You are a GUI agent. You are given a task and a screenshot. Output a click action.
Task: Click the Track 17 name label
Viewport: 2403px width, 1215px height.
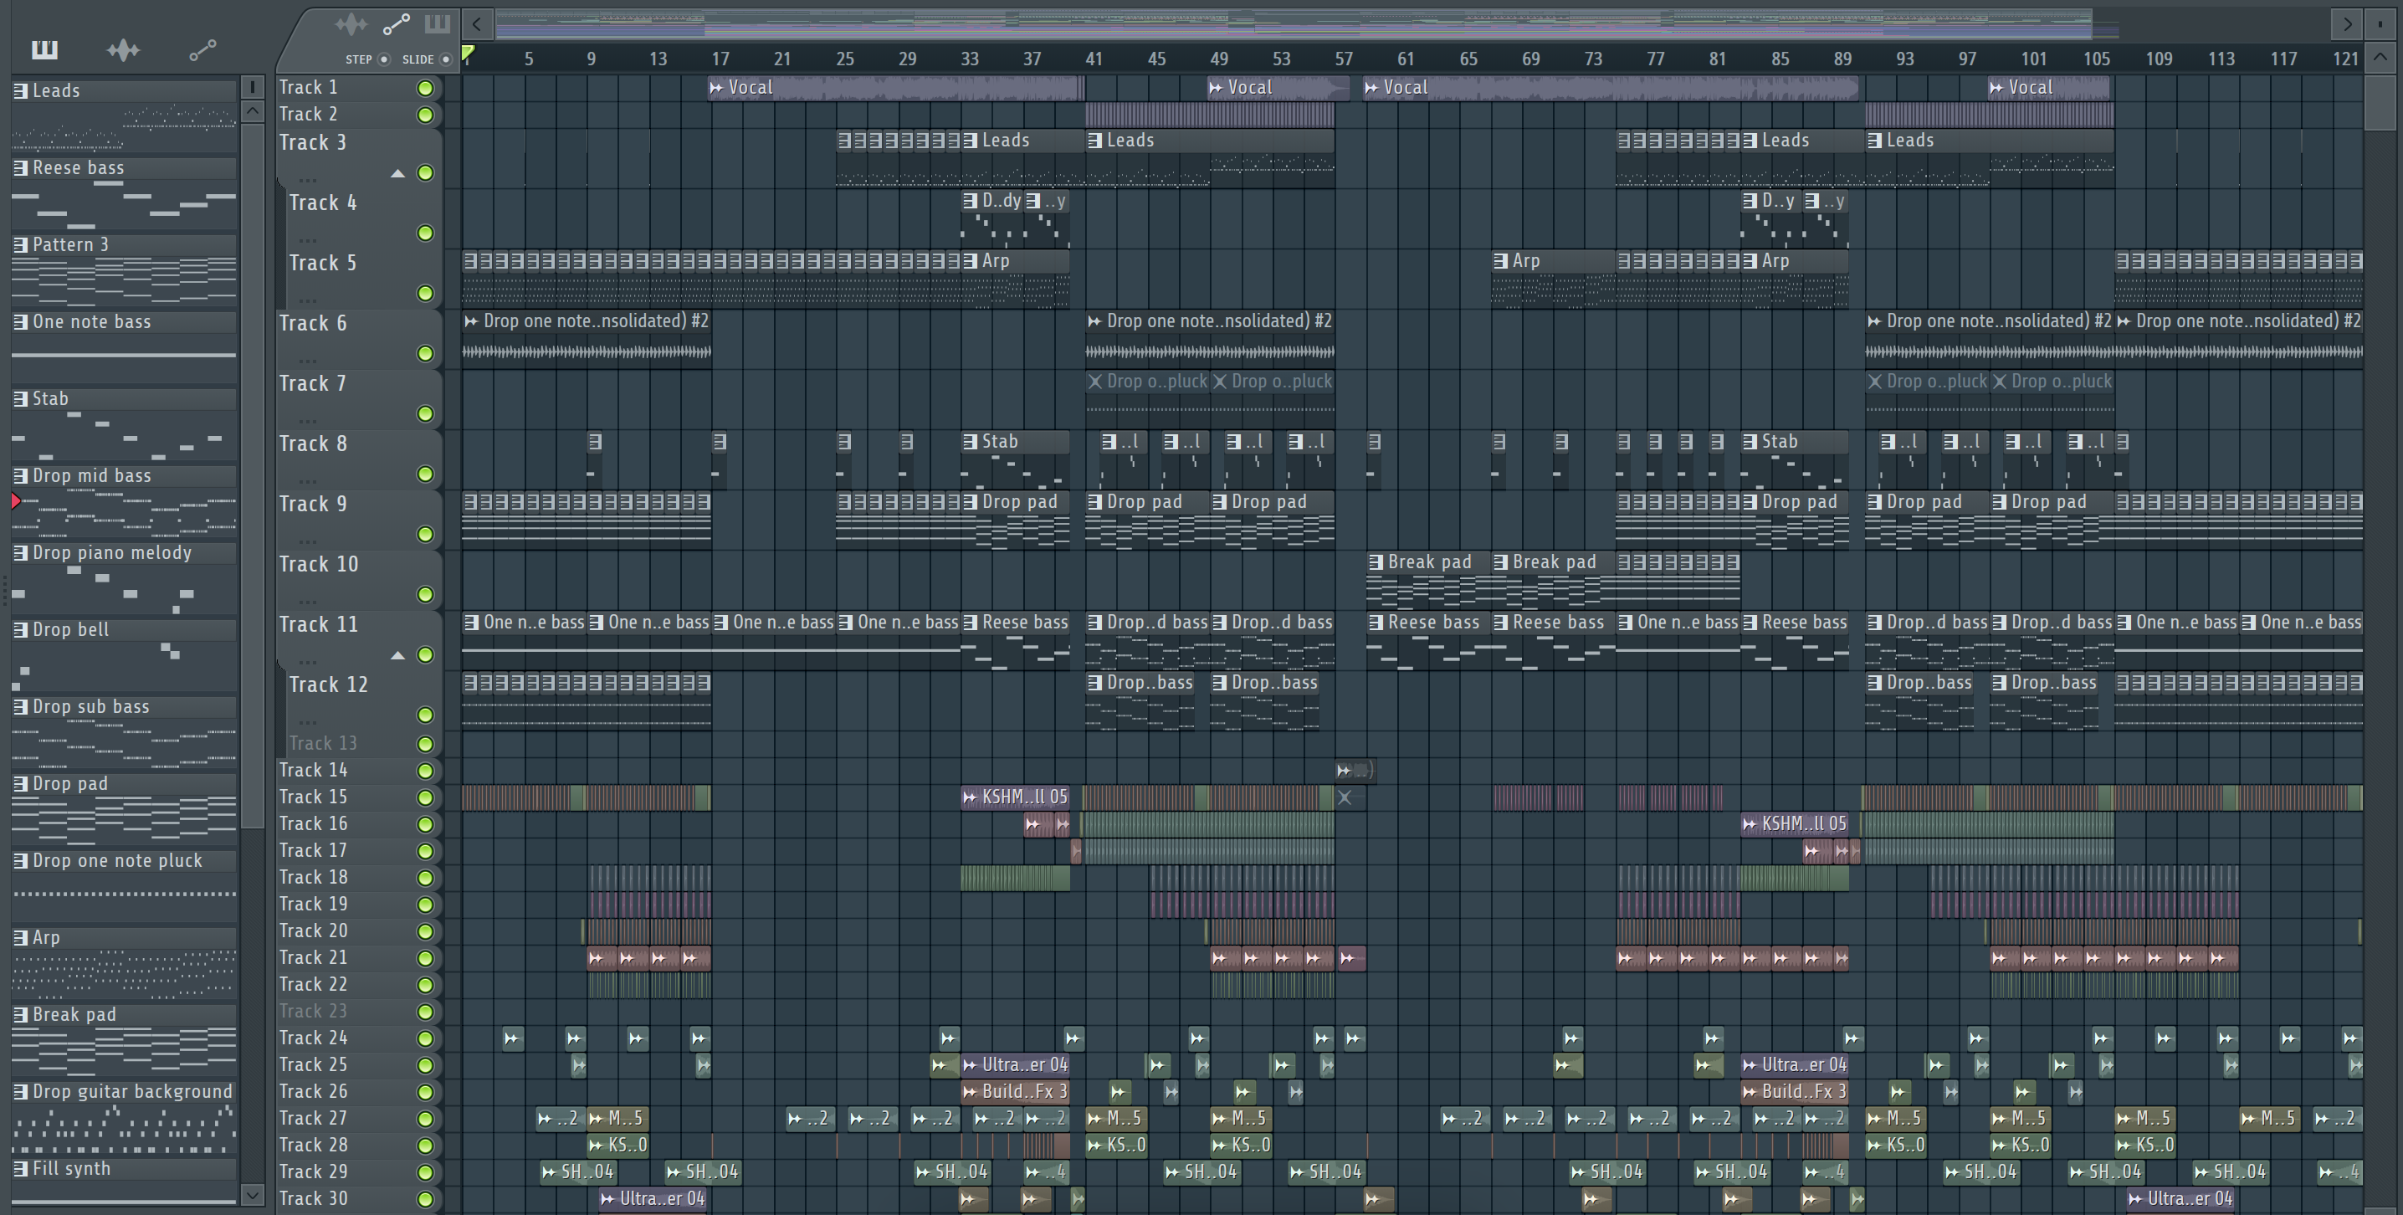[x=314, y=850]
